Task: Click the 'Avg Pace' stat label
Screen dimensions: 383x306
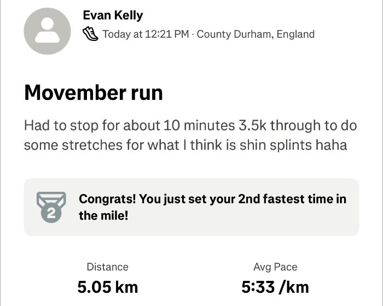Action: (275, 267)
